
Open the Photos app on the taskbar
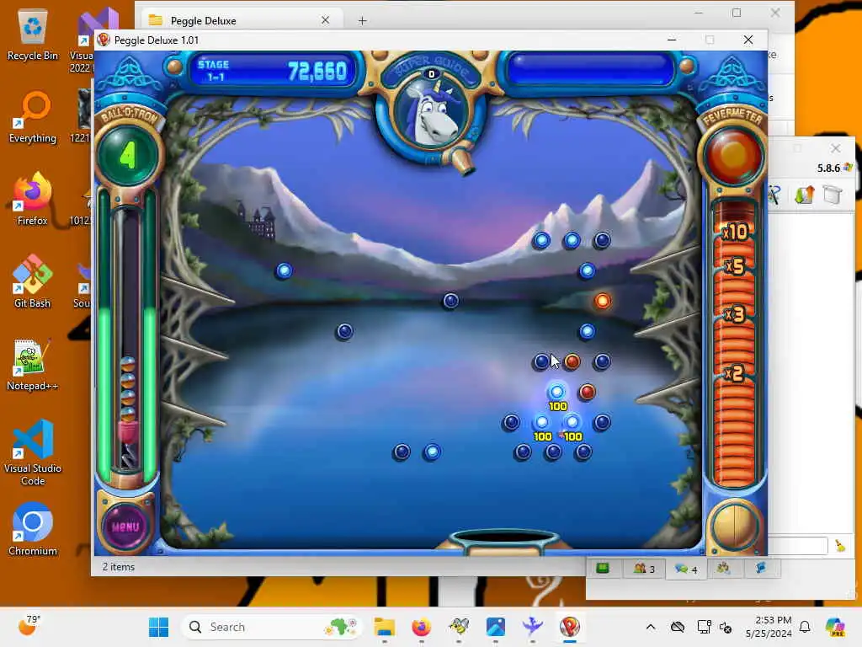click(495, 627)
